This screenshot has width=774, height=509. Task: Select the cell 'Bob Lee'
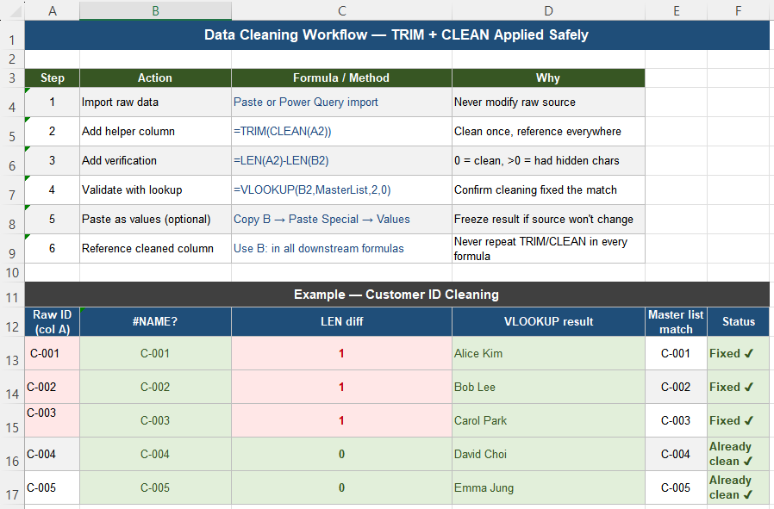(548, 388)
